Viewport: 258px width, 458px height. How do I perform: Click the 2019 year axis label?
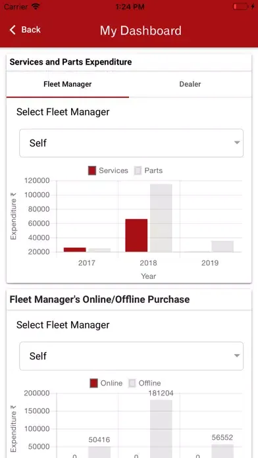point(210,263)
